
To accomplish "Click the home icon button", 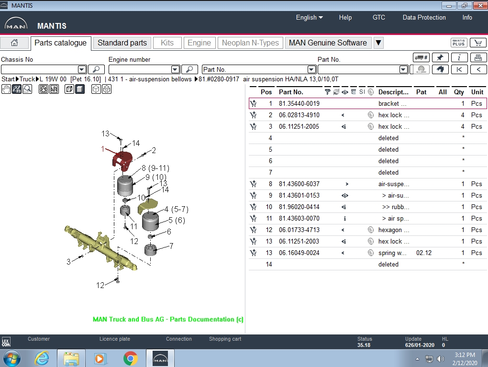I will pos(14,43).
